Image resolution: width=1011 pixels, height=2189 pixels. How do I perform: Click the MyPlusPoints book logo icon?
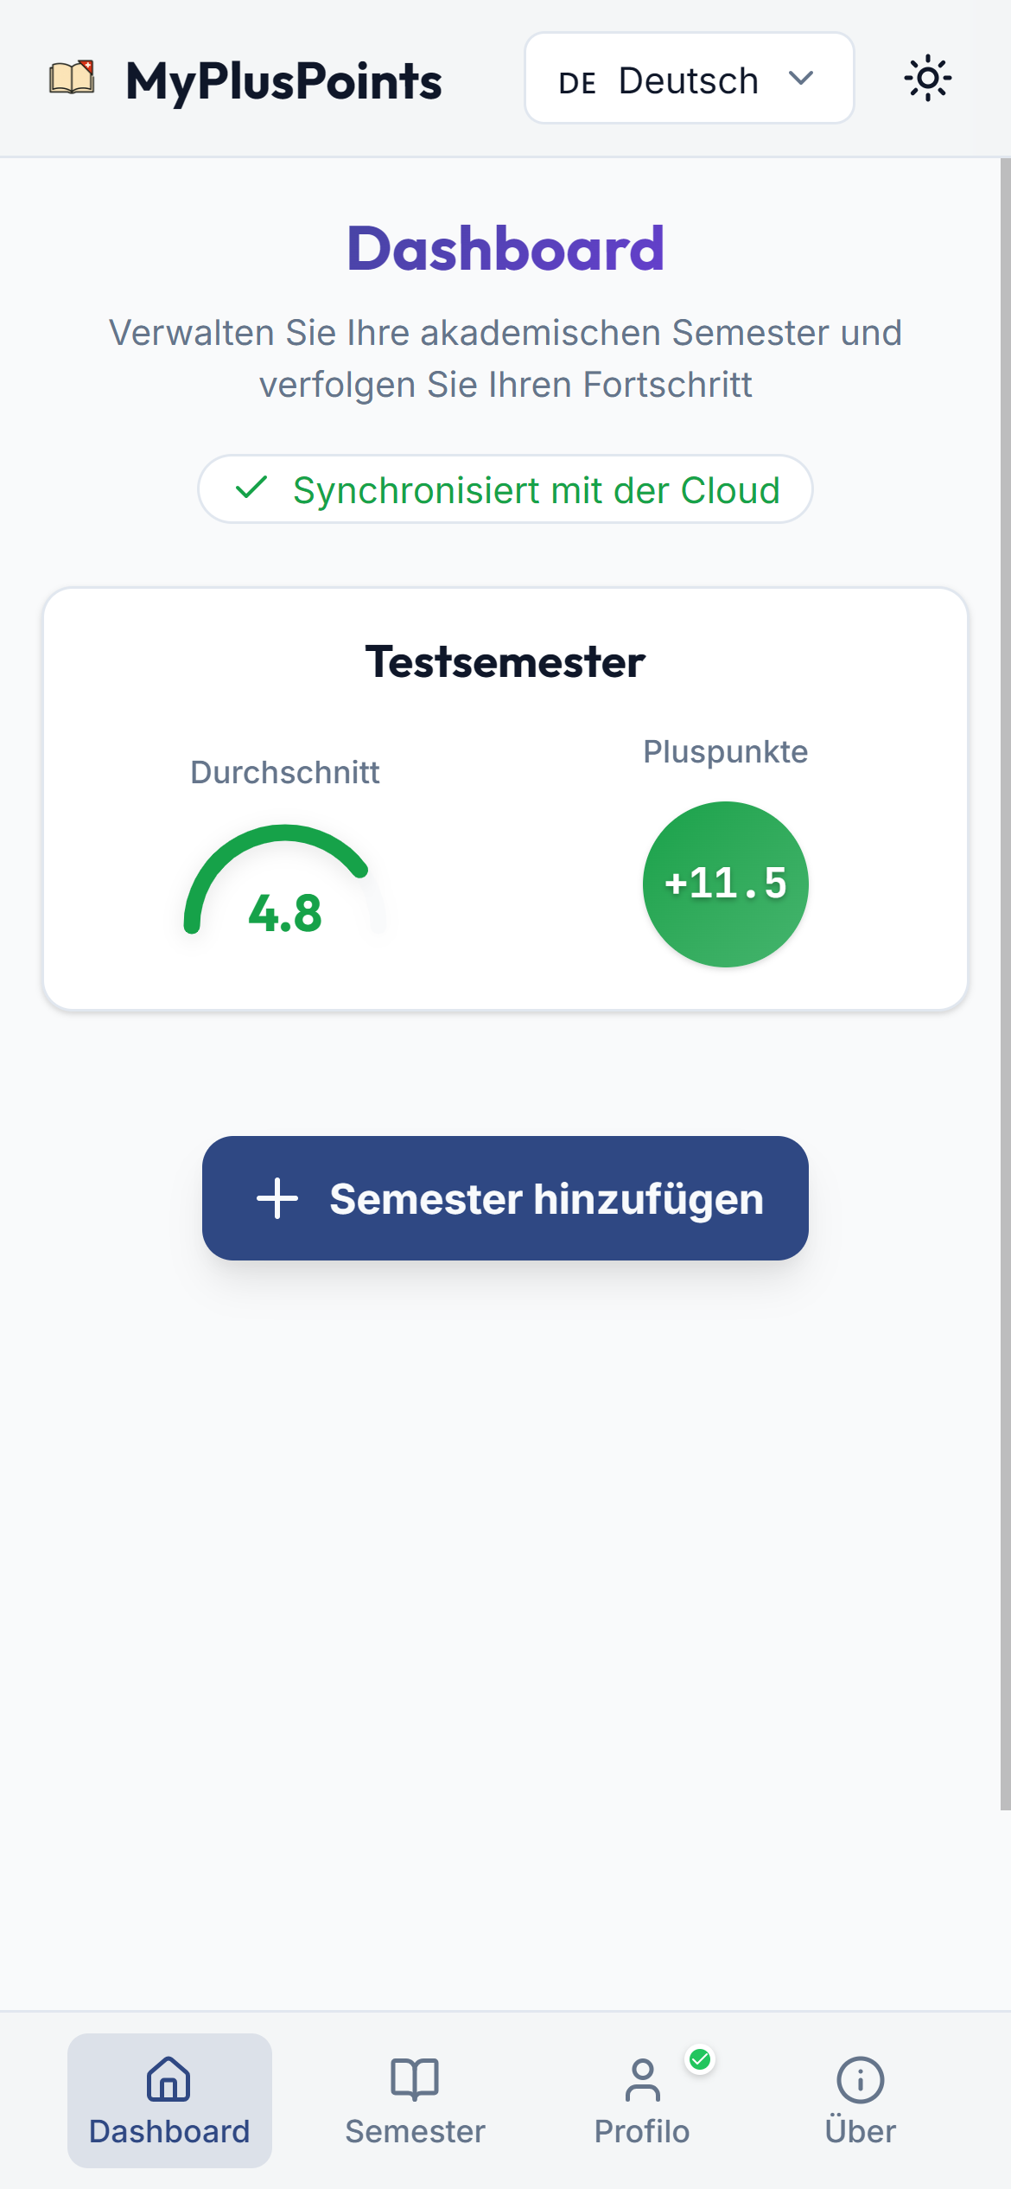72,78
